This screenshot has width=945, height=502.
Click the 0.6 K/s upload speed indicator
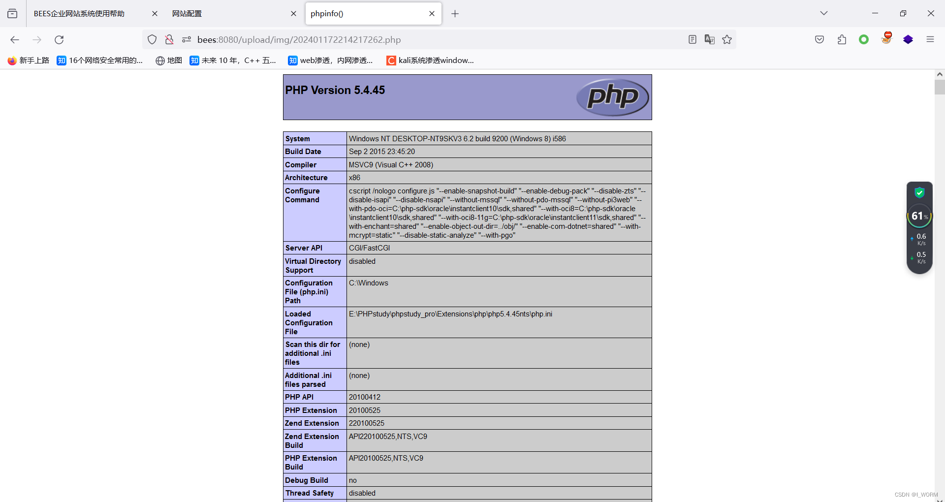click(919, 240)
